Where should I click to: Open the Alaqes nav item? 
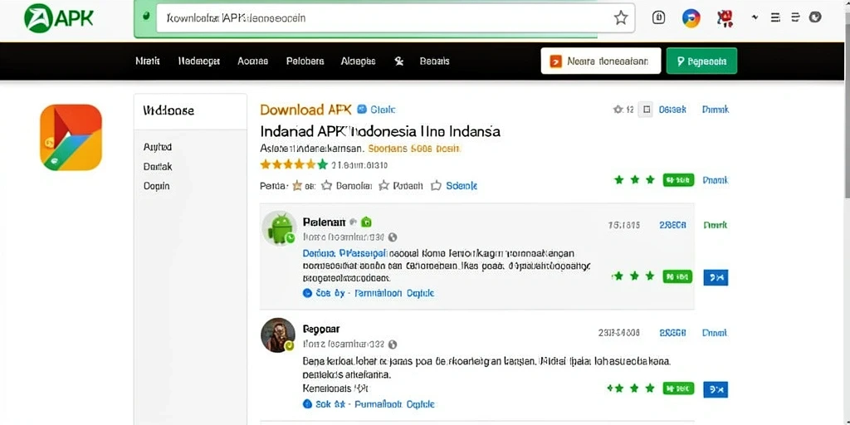click(359, 61)
